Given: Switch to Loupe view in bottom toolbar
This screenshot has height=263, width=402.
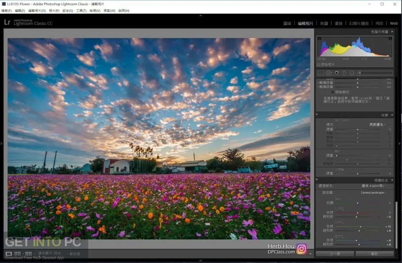Looking at the screenshot, I should [9, 254].
